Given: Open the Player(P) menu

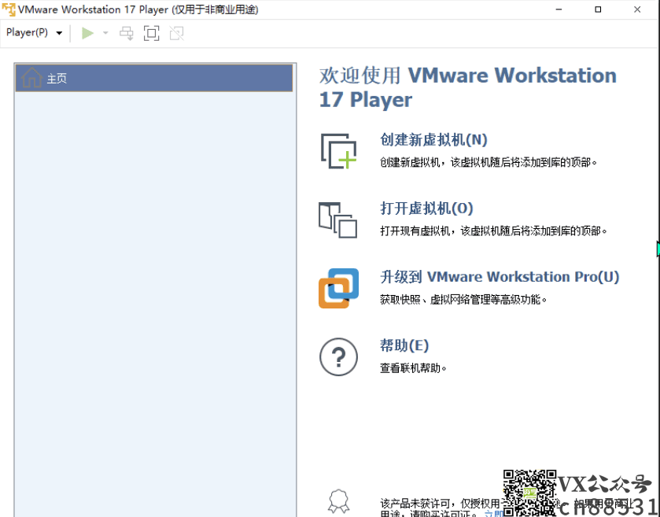Looking at the screenshot, I should (34, 32).
